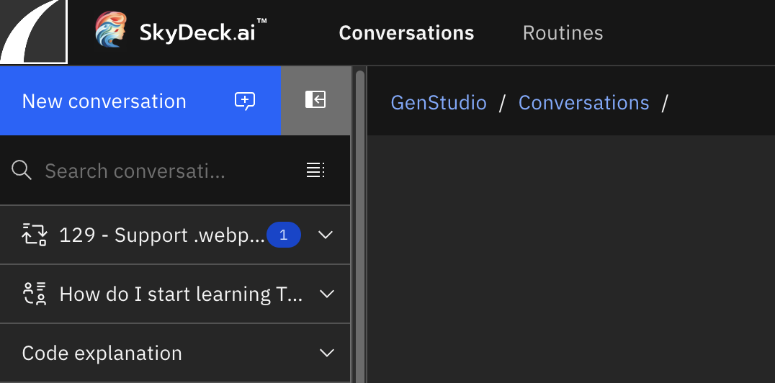The image size is (775, 383).
Task: Expand the Code explanation chevron
Action: coord(326,353)
